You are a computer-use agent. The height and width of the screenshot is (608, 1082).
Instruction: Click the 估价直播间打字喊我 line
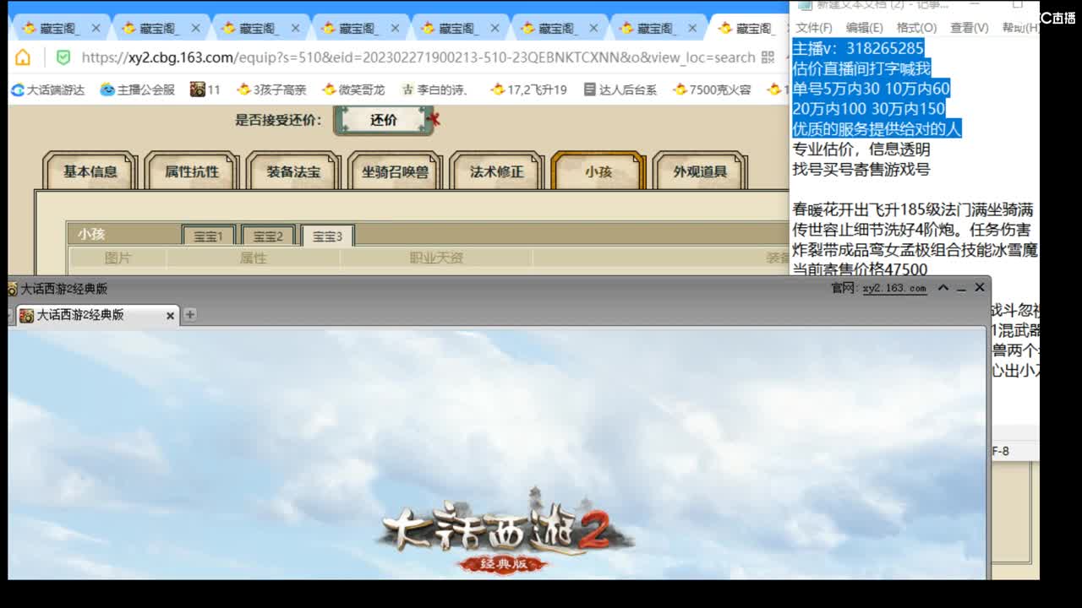(x=861, y=68)
